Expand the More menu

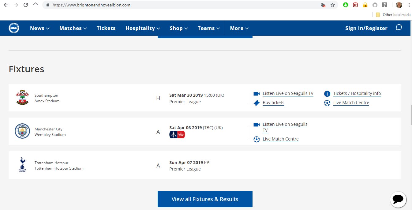(239, 28)
